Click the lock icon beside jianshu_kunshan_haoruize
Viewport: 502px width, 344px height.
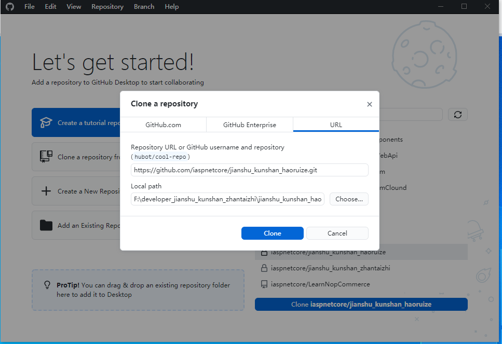click(x=264, y=253)
